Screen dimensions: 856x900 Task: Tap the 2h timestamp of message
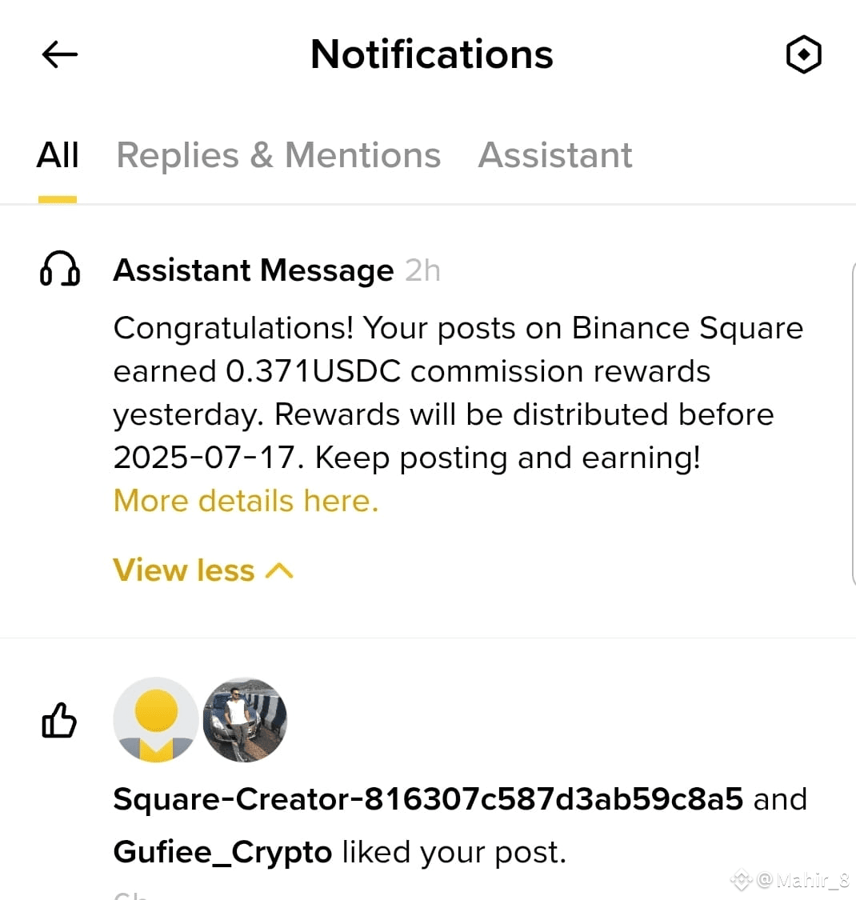pyautogui.click(x=422, y=270)
